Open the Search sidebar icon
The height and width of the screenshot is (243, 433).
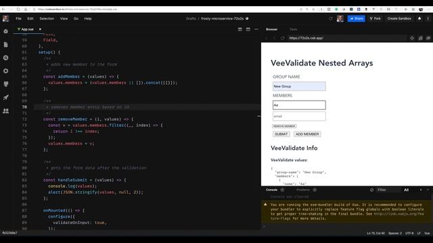6,58
